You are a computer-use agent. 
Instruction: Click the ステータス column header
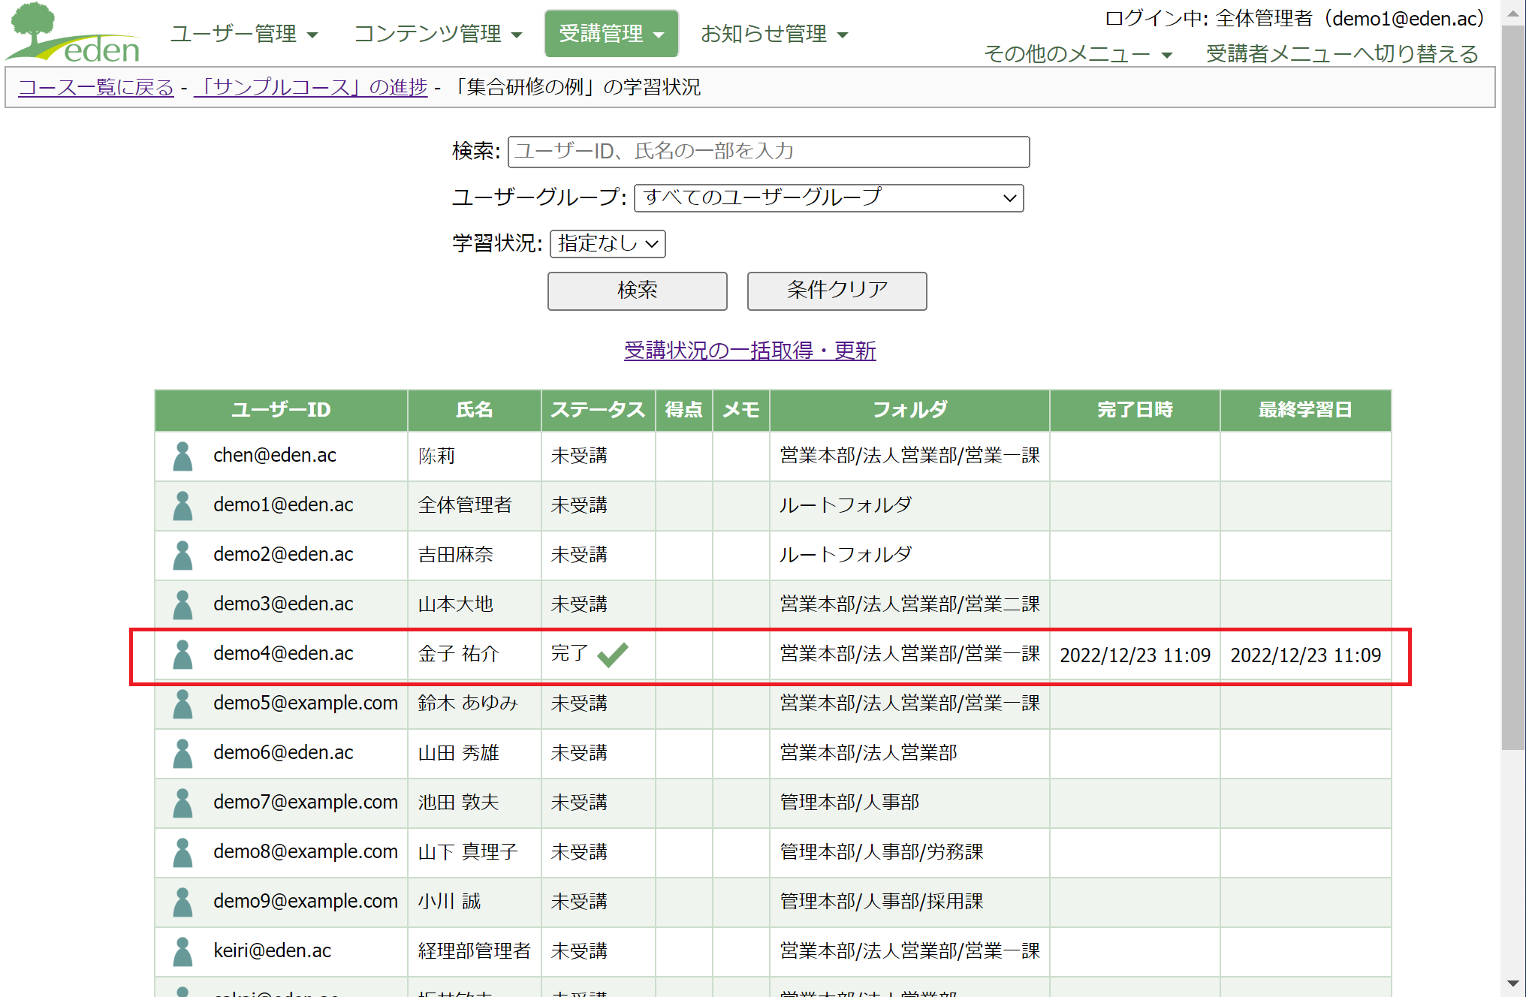click(x=598, y=410)
